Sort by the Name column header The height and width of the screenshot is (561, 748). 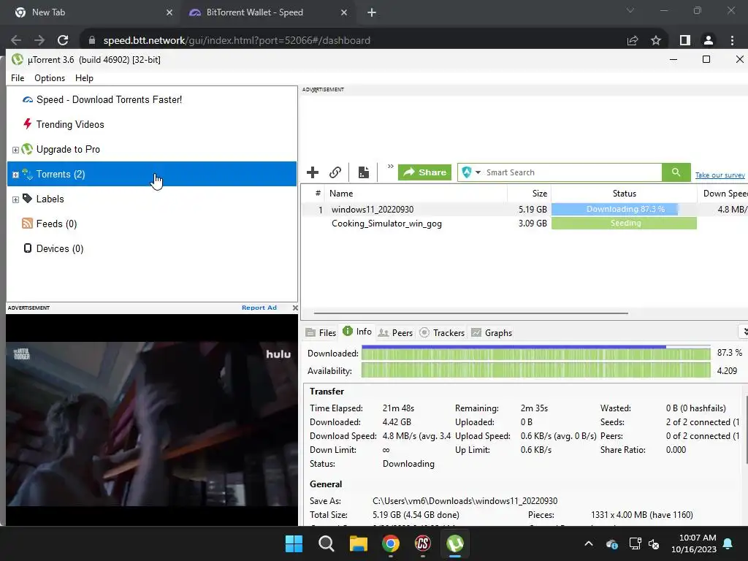(415, 193)
